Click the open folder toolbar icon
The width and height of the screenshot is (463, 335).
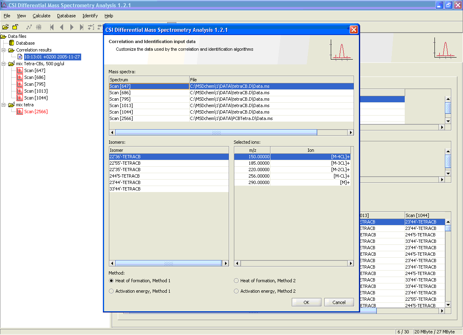[5, 27]
